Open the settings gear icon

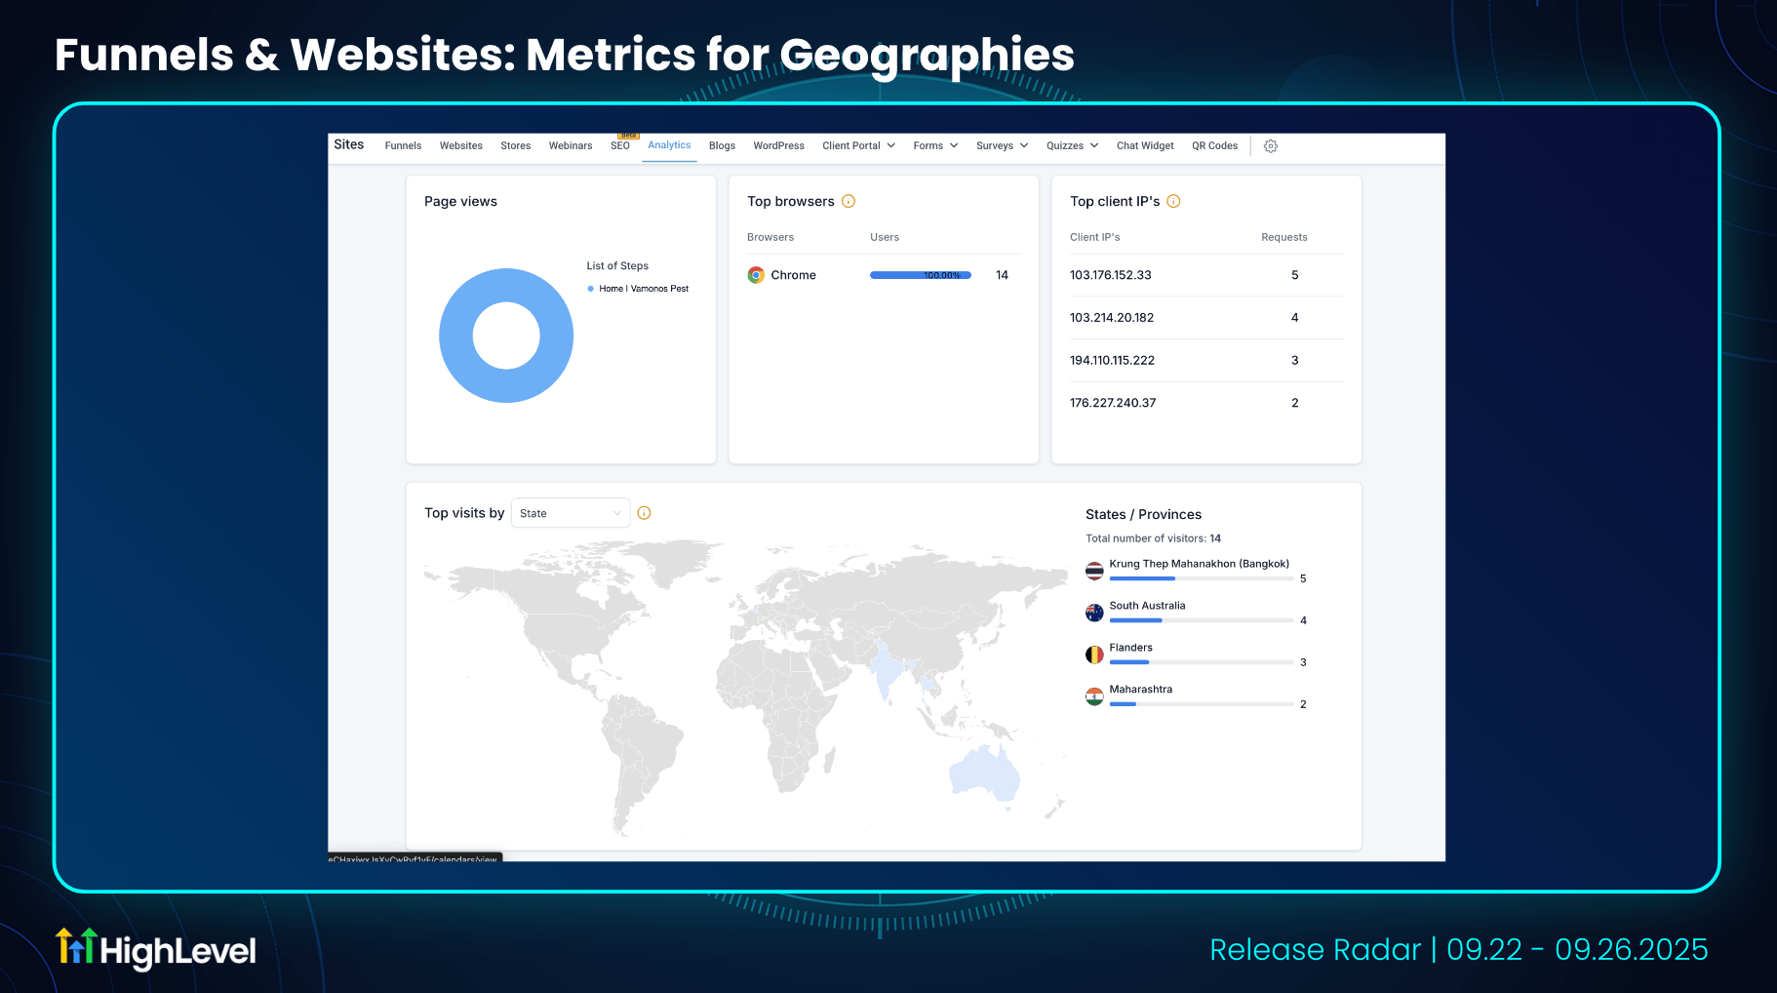click(1270, 146)
